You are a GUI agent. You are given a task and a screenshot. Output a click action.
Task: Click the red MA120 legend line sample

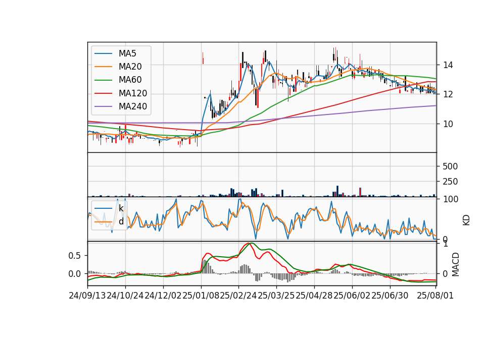[x=103, y=93]
